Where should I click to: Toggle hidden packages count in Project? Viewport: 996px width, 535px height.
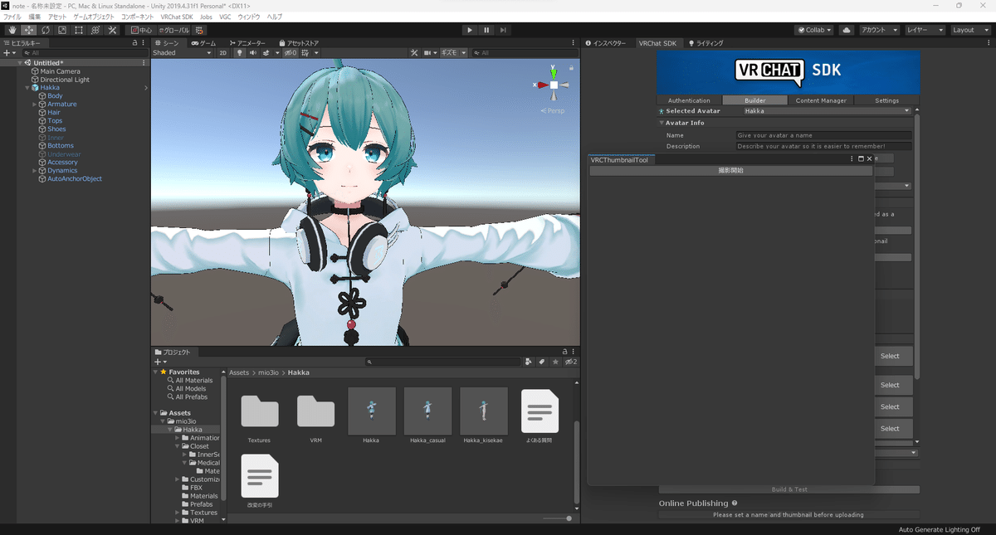[x=570, y=362]
